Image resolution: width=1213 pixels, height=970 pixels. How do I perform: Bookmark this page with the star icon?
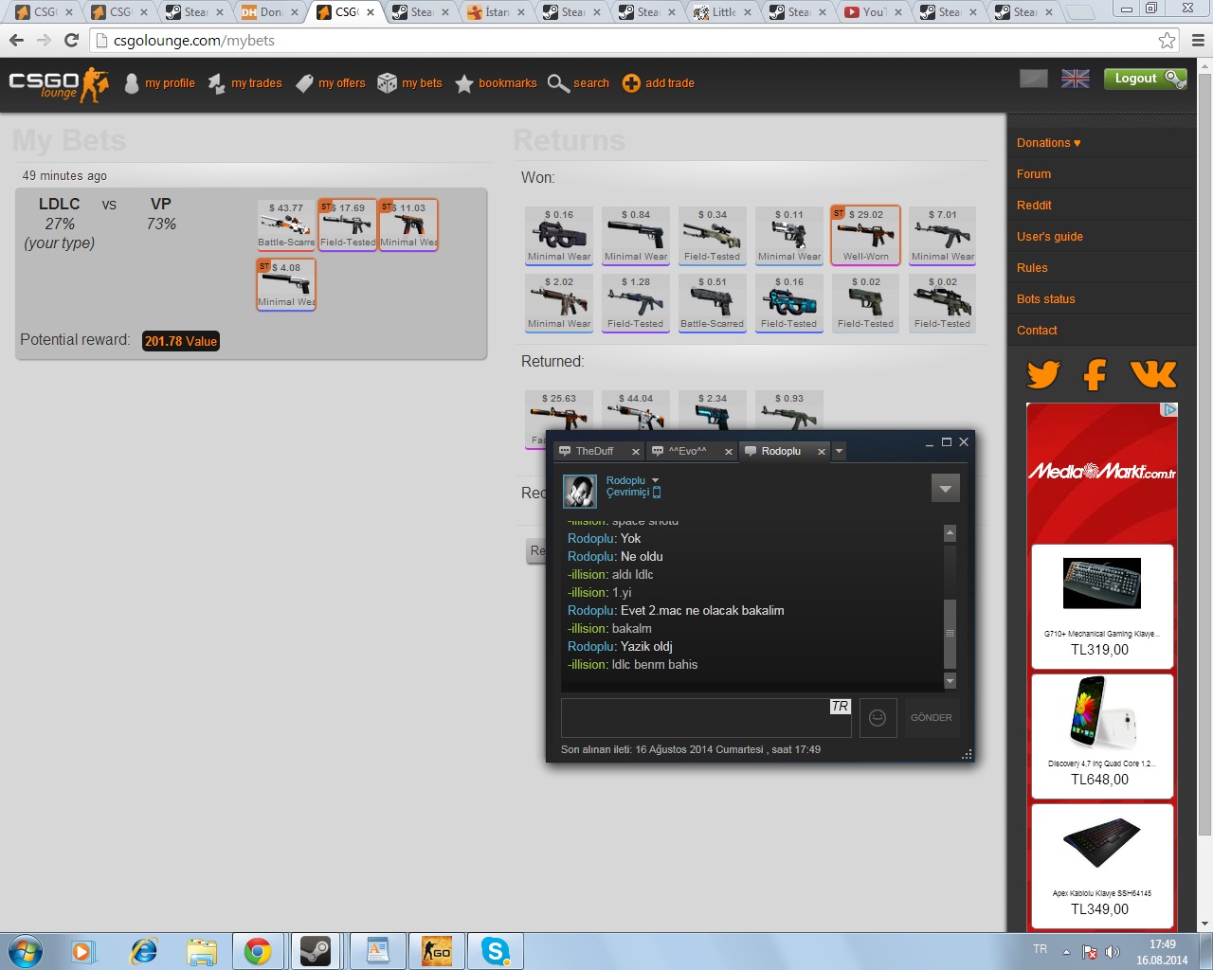(1167, 41)
